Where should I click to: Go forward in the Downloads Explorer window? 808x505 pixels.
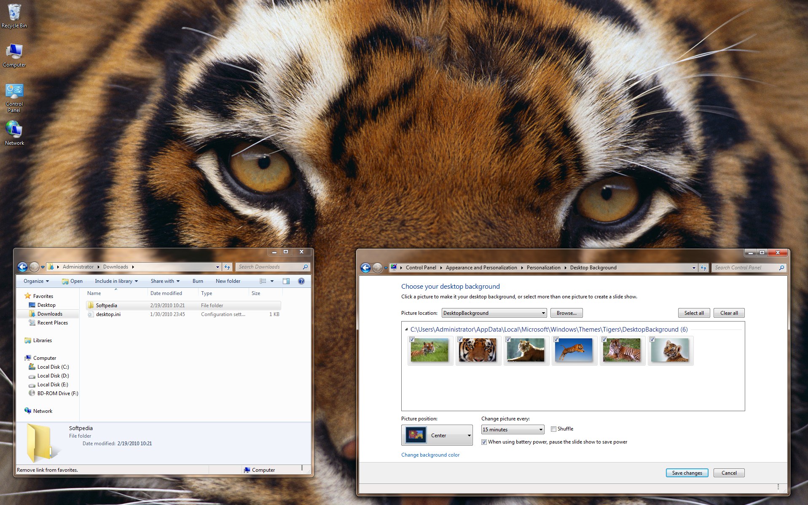pyautogui.click(x=34, y=267)
